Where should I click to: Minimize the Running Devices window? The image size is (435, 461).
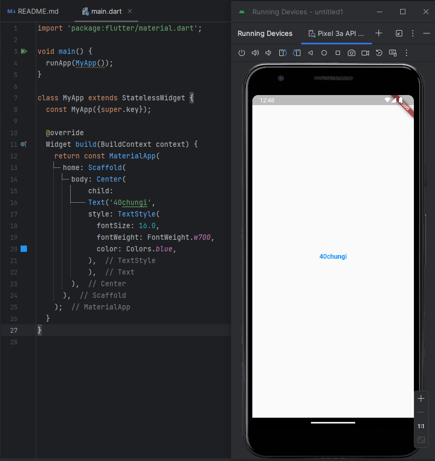click(380, 12)
